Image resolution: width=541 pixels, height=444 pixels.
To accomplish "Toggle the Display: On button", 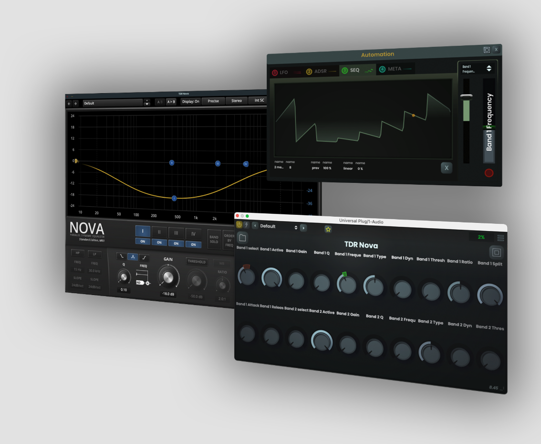I will tap(190, 101).
